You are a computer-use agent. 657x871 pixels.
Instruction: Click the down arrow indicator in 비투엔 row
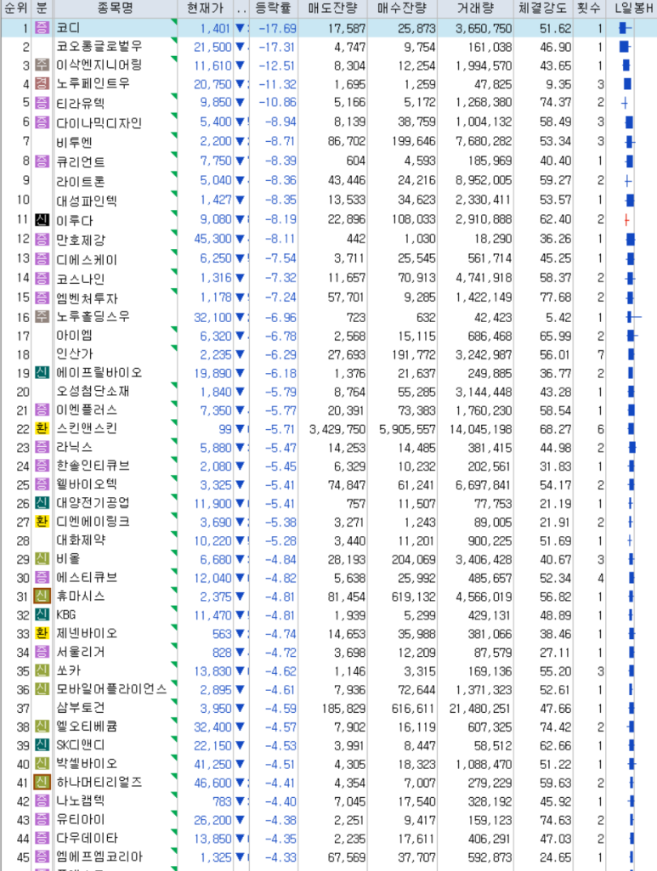240,141
